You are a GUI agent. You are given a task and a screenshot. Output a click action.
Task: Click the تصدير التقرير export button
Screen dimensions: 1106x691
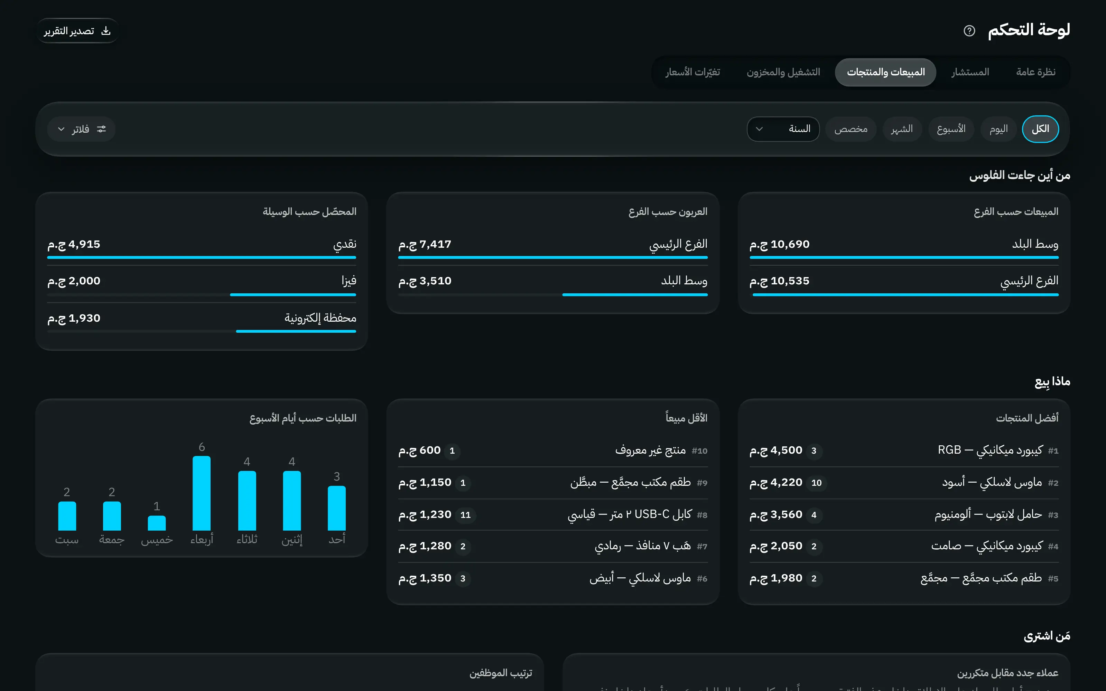pos(77,31)
